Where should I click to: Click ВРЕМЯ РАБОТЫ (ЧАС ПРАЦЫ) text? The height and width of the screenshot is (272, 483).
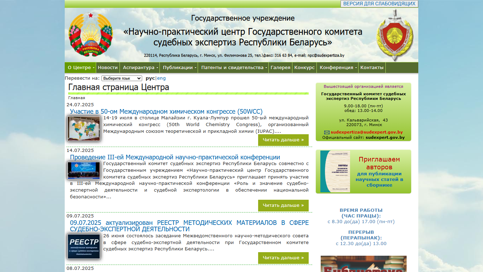361,213
